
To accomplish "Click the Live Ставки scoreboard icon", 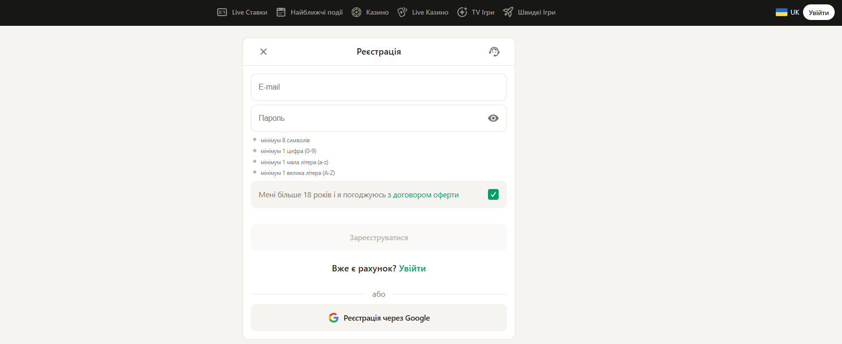I will pos(222,12).
